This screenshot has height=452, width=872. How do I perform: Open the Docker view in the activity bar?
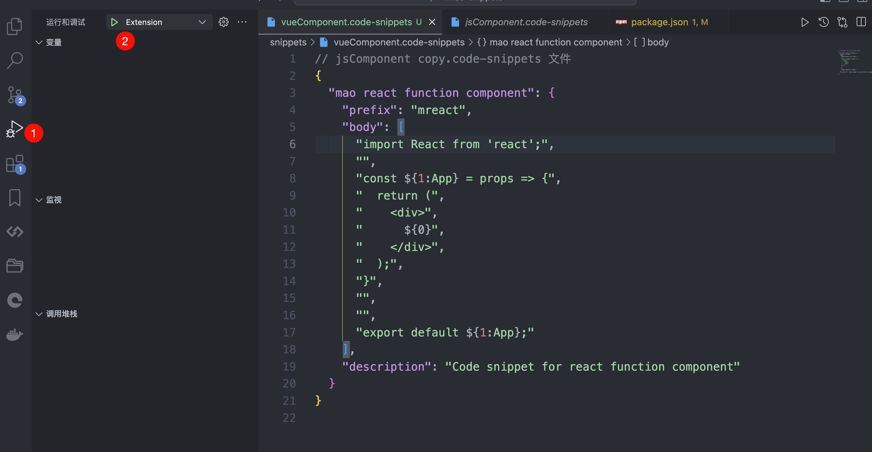[15, 334]
